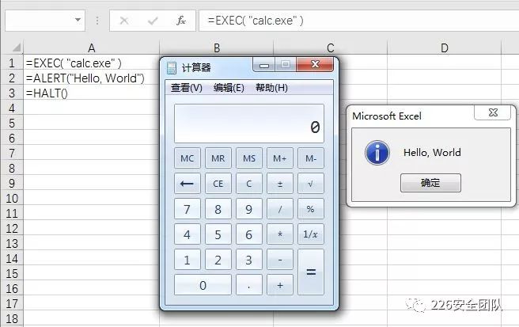
Task: Close the Microsoft Excel alert dialog
Action: click(x=493, y=112)
